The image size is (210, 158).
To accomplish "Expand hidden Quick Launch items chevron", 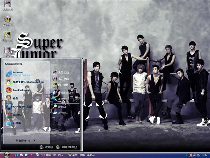I will click(x=31, y=155).
